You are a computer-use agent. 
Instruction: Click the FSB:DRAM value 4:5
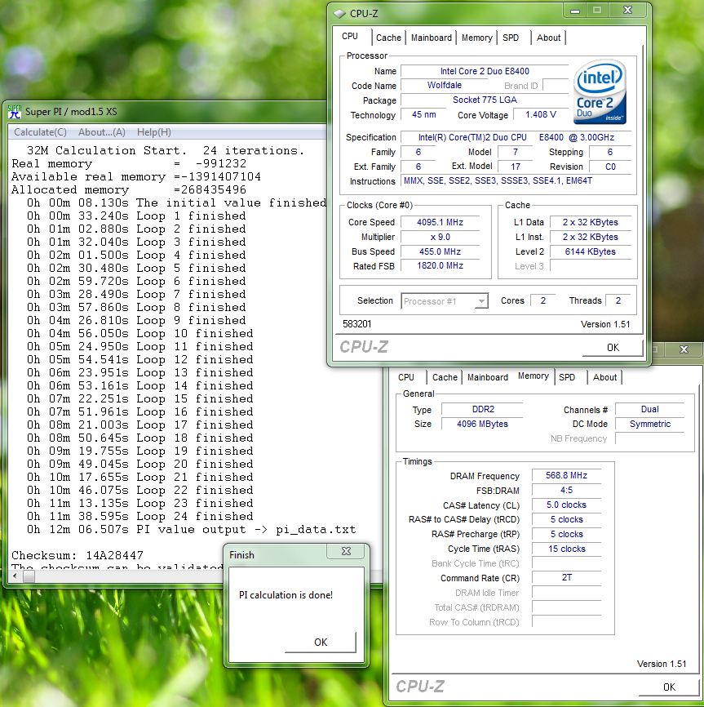pos(566,490)
